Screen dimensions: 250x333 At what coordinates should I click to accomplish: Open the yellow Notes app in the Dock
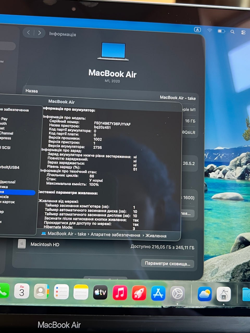(81, 292)
